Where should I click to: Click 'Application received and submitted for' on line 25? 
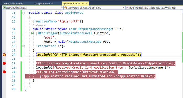click(78, 76)
